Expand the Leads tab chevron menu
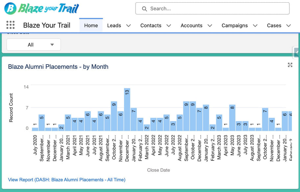 point(129,26)
